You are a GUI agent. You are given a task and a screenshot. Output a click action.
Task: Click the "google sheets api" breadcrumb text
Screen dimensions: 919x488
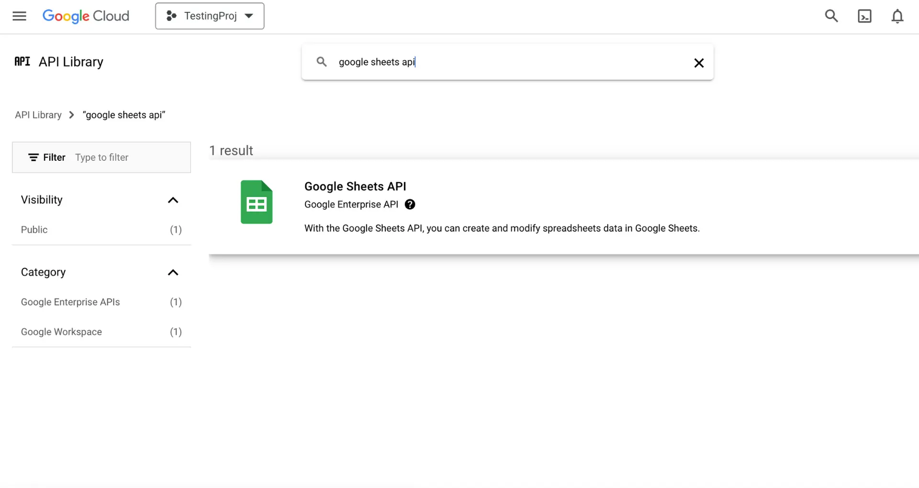tap(124, 115)
